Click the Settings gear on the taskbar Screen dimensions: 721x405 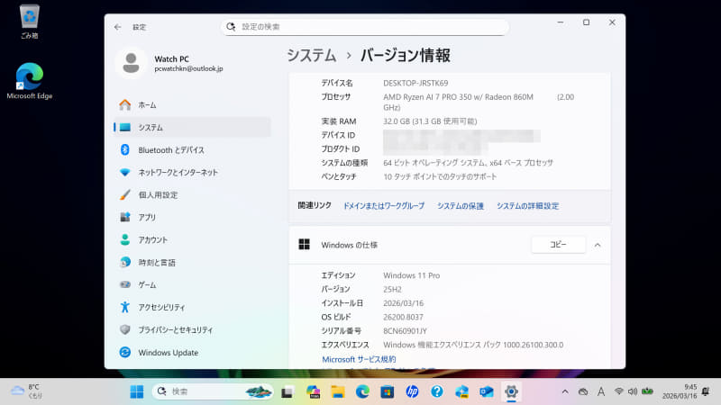pos(511,391)
